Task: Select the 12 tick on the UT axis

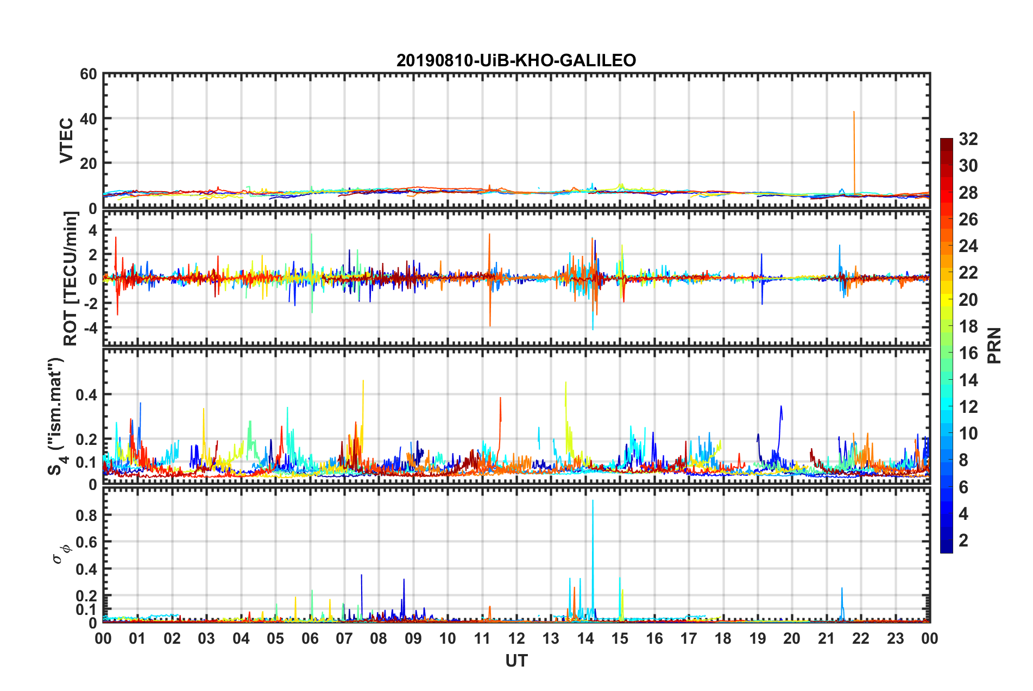Action: (x=516, y=638)
